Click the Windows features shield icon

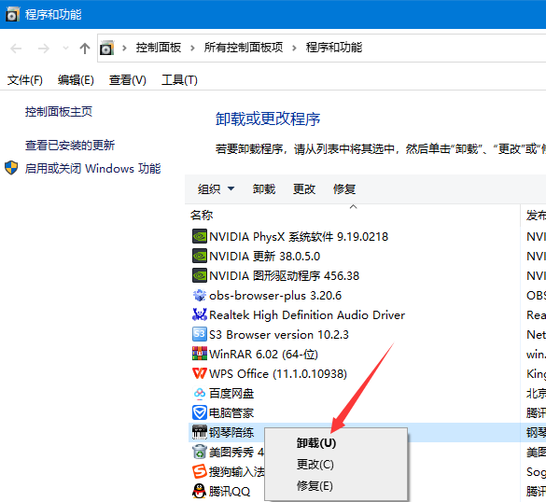(x=11, y=168)
